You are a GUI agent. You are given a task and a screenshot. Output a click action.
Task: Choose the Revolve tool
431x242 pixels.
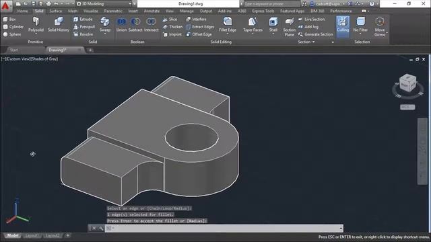[x=83, y=34]
